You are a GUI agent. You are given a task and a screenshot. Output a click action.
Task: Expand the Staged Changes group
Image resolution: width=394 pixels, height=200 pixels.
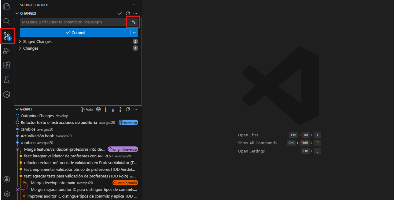click(x=37, y=41)
